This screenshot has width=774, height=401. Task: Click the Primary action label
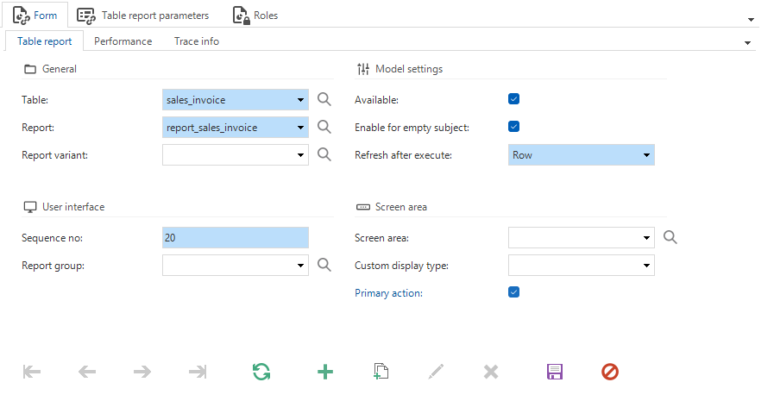pyautogui.click(x=388, y=293)
